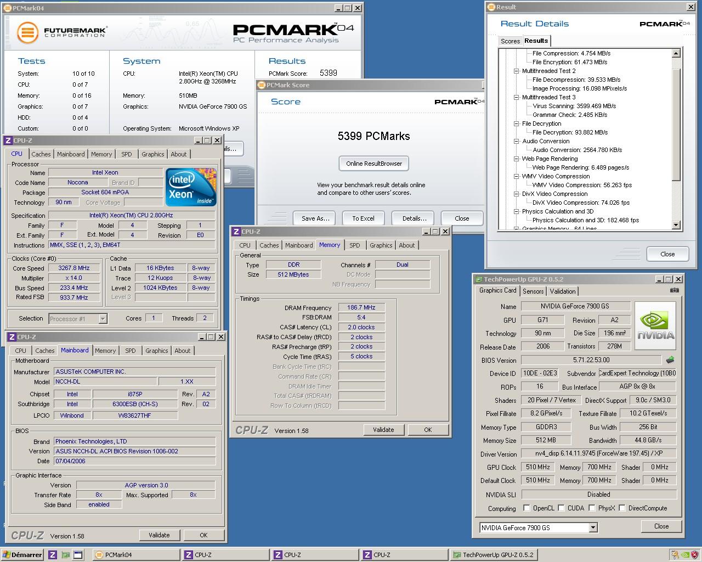
Task: Collapse Physics Calculation and 3D node
Action: (x=516, y=211)
